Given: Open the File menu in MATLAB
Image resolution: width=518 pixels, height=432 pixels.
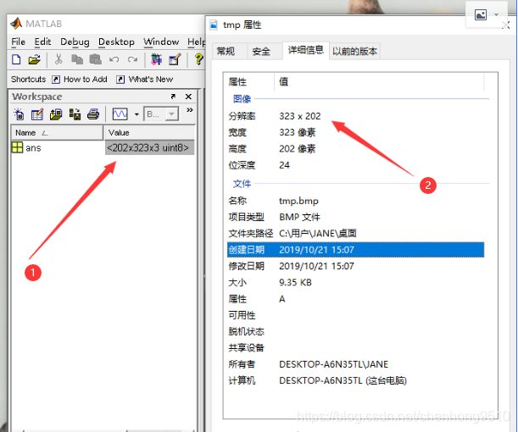Looking at the screenshot, I should pyautogui.click(x=18, y=42).
